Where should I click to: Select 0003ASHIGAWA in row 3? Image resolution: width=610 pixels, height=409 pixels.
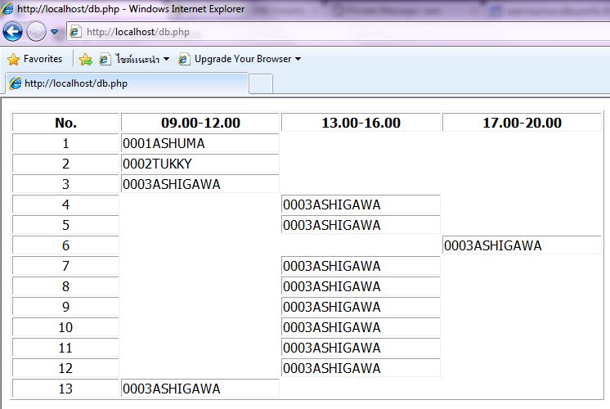(x=200, y=184)
